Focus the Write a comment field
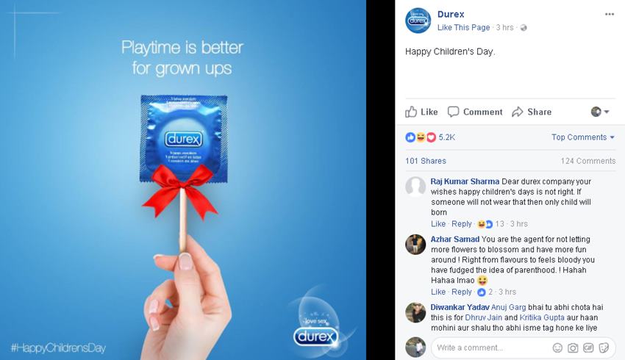 (x=490, y=348)
